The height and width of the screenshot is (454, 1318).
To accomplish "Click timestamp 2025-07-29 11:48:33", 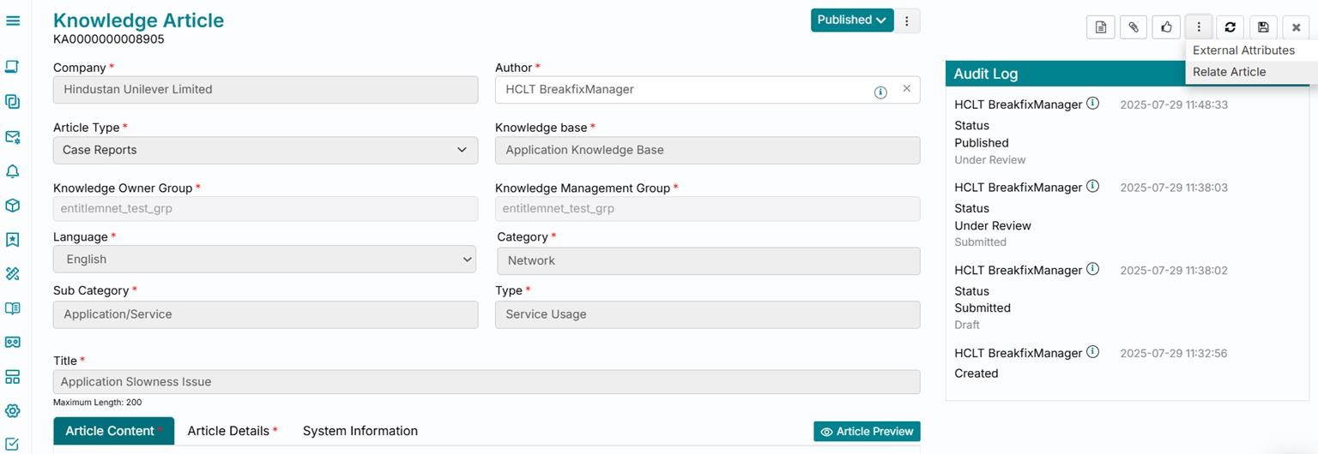I will click(1174, 105).
